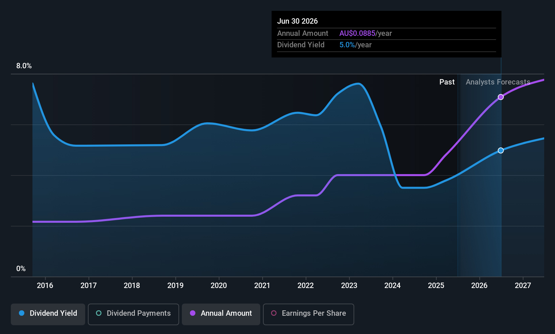The image size is (555, 334).
Task: Click the Analysts Forecasts label
Action: click(498, 82)
